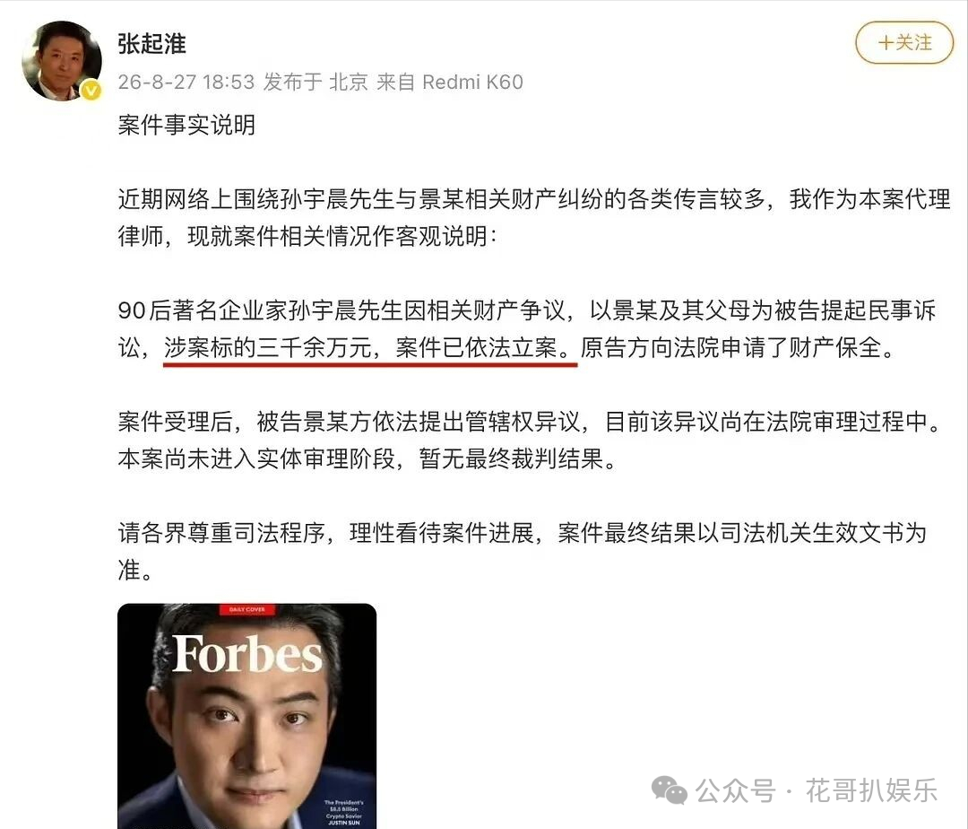This screenshot has width=968, height=829.
Task: Click the 案件事实说明 post heading
Action: (186, 125)
